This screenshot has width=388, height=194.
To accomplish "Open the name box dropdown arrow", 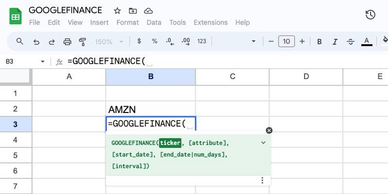I will pos(43,61).
